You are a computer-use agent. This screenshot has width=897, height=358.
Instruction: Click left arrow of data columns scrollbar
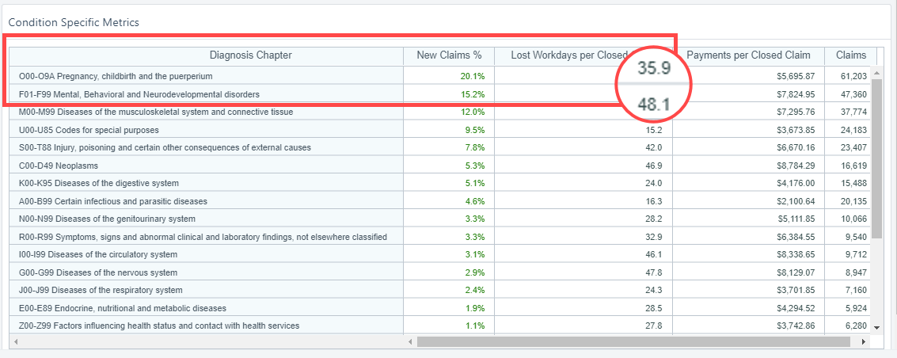[x=409, y=341]
